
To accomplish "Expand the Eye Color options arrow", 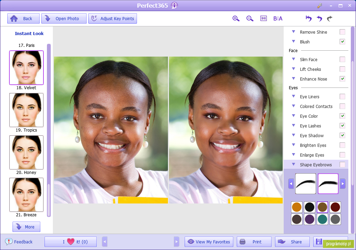I will [293, 116].
